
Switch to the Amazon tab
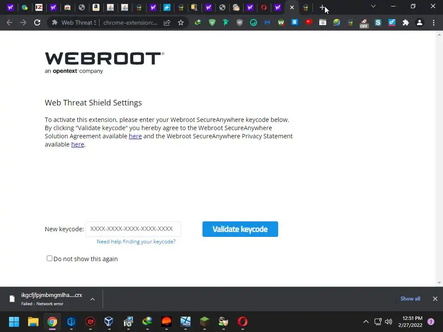point(96,8)
